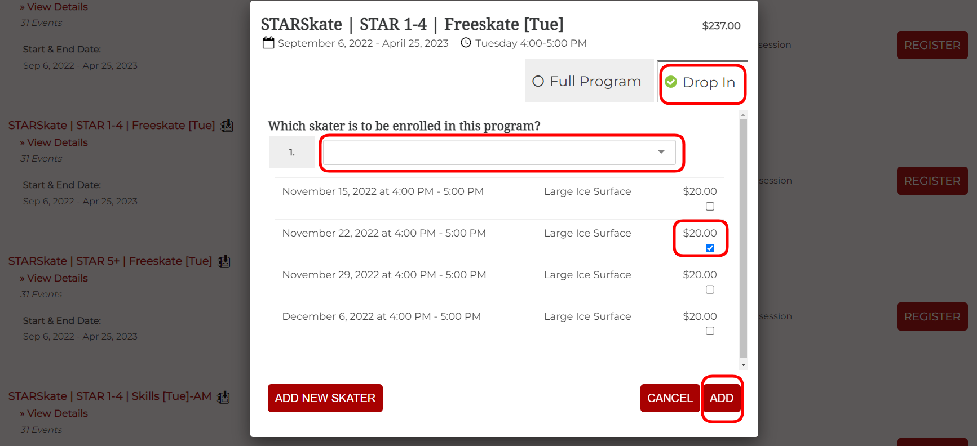977x446 pixels.
Task: Click the ADD button
Action: (x=722, y=398)
